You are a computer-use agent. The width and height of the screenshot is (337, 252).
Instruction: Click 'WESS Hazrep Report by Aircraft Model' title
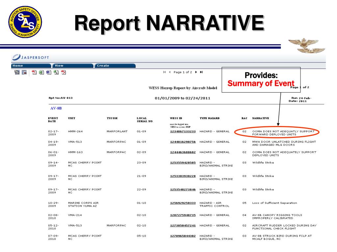tap(183, 88)
